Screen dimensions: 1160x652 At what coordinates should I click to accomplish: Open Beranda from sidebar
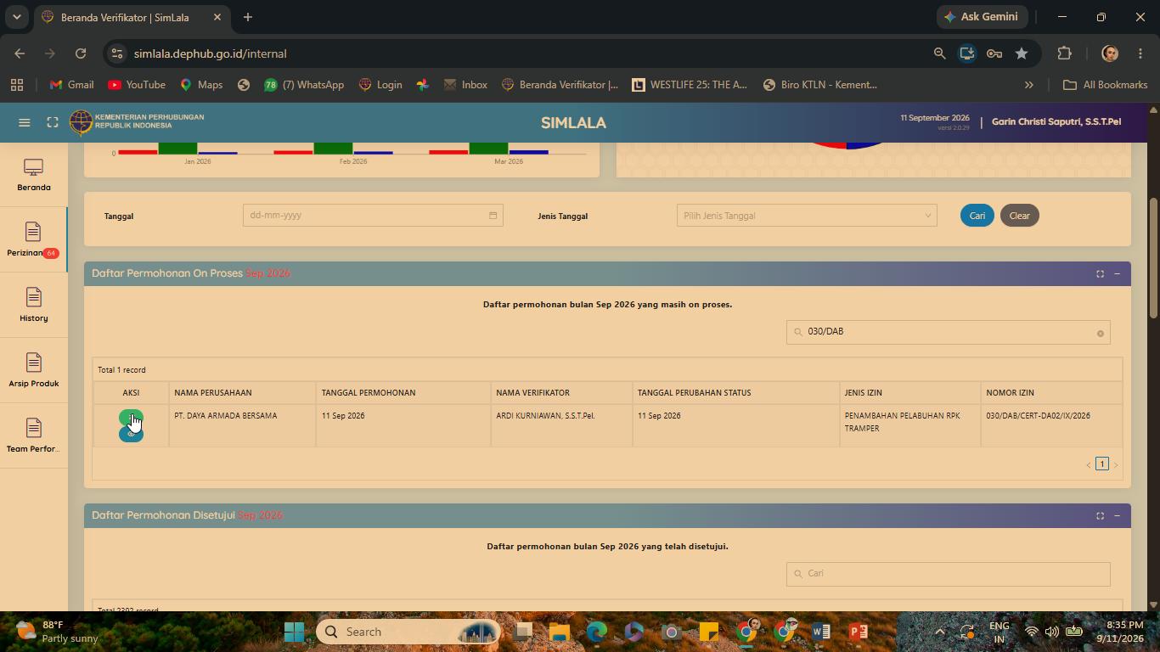pyautogui.click(x=34, y=175)
